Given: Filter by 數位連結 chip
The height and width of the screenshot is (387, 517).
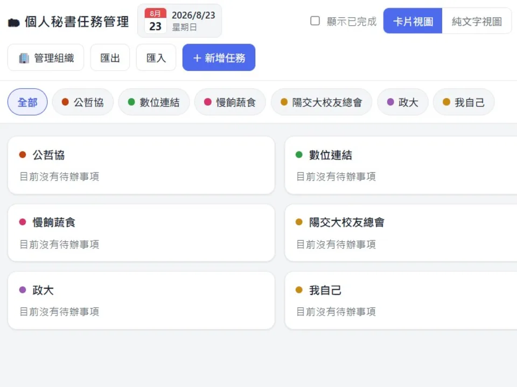Looking at the screenshot, I should [x=154, y=102].
